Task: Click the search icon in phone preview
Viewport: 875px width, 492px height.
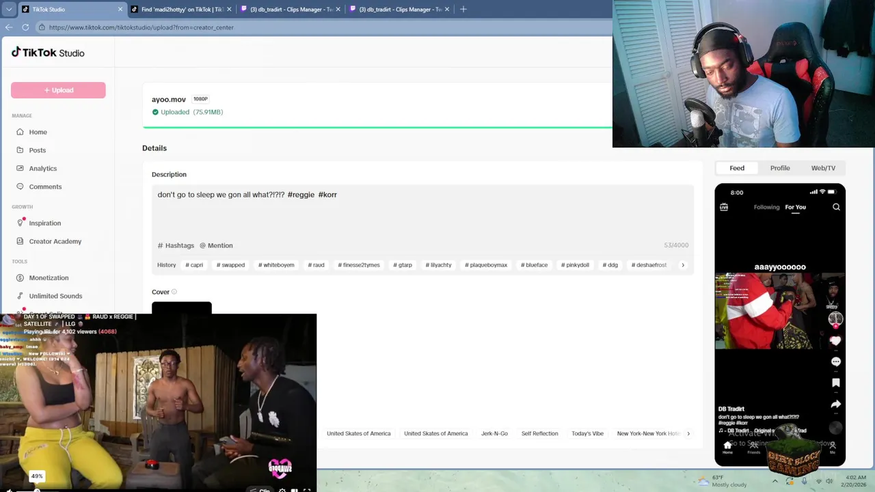Action: coord(836,207)
